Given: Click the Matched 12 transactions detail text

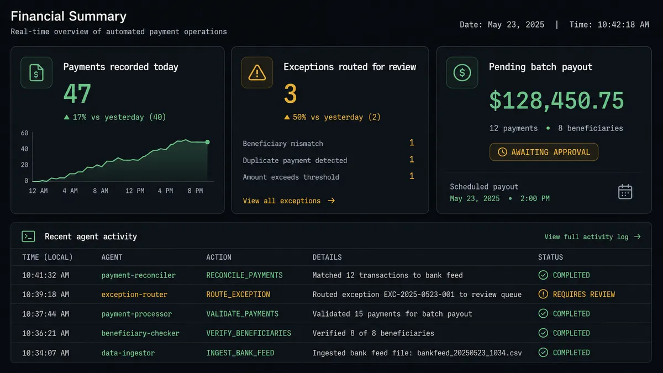Looking at the screenshot, I should click(x=388, y=275).
